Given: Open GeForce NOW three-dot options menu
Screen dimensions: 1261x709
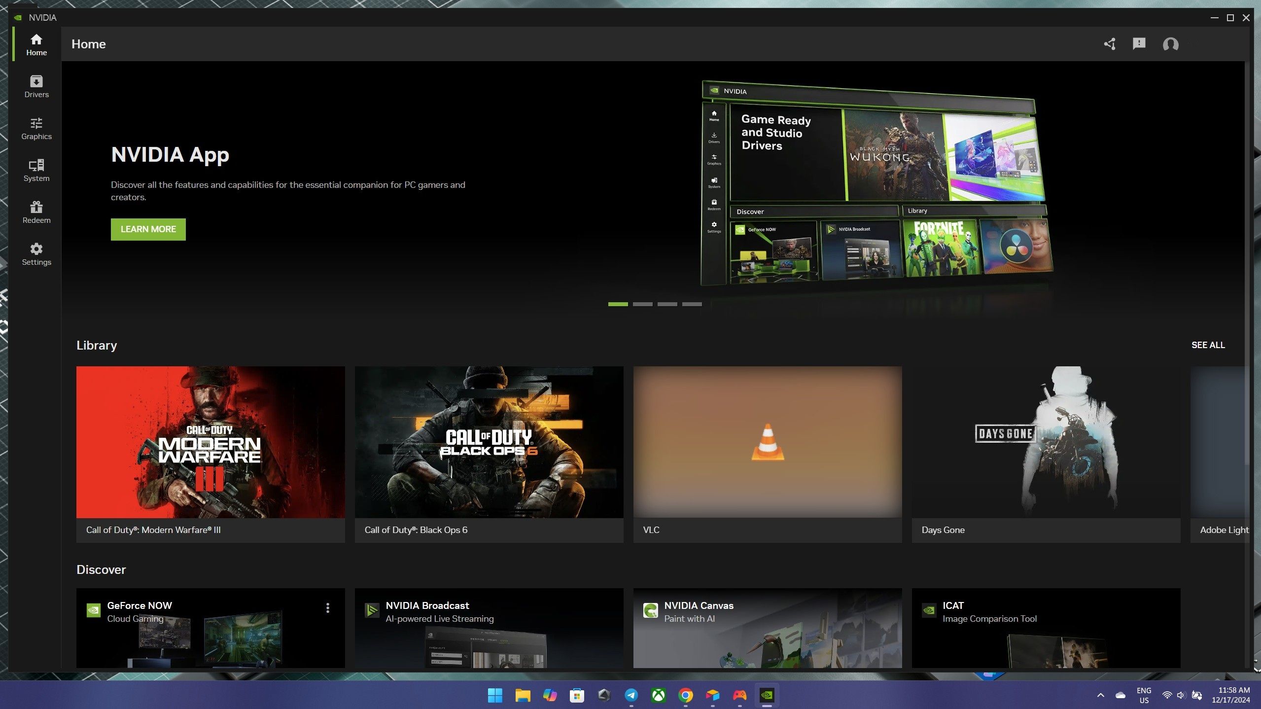Looking at the screenshot, I should [328, 608].
